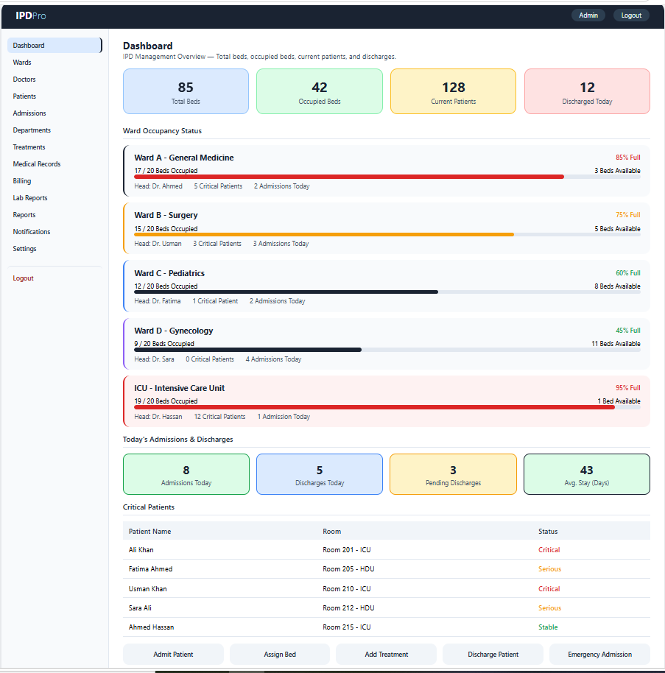
Task: Click the Admin button in header
Action: 588,15
